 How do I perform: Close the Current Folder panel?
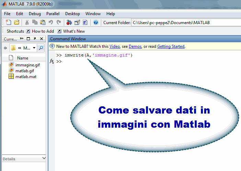point(42,39)
